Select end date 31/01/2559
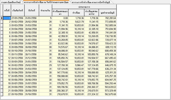 (x=32, y=62)
